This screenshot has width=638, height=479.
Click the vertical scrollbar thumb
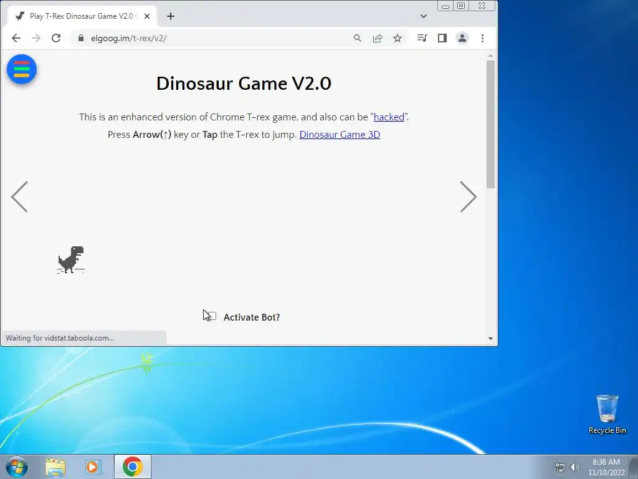point(491,124)
